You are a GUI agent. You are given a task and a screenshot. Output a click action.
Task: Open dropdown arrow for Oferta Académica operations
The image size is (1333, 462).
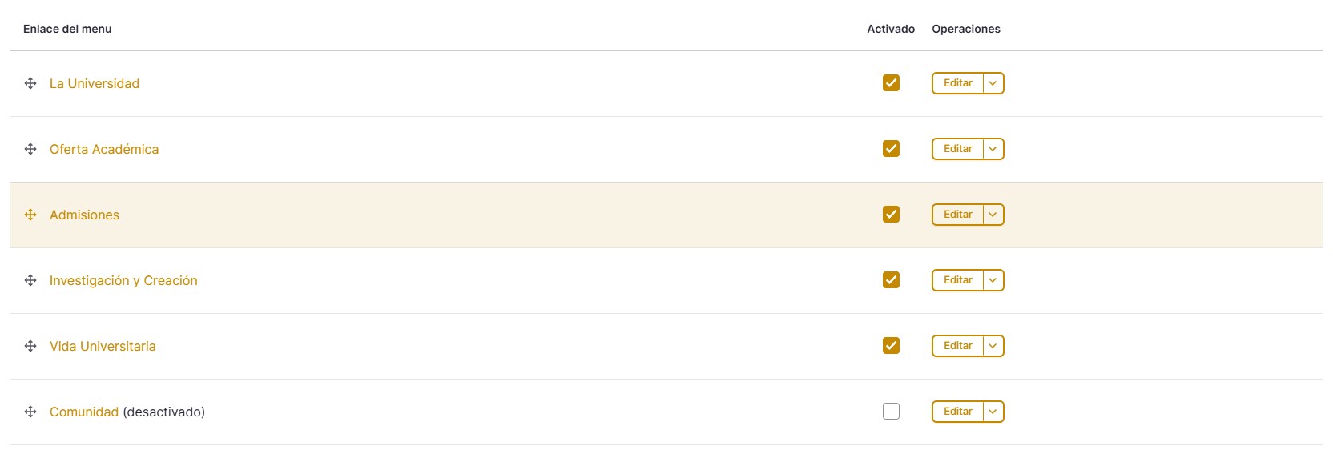[993, 149]
